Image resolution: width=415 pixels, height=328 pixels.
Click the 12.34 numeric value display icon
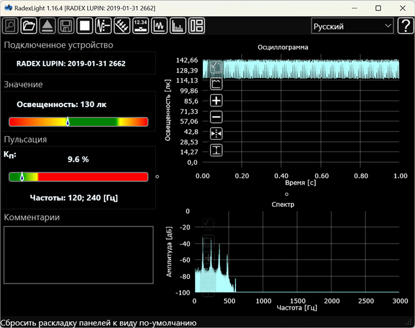point(141,25)
